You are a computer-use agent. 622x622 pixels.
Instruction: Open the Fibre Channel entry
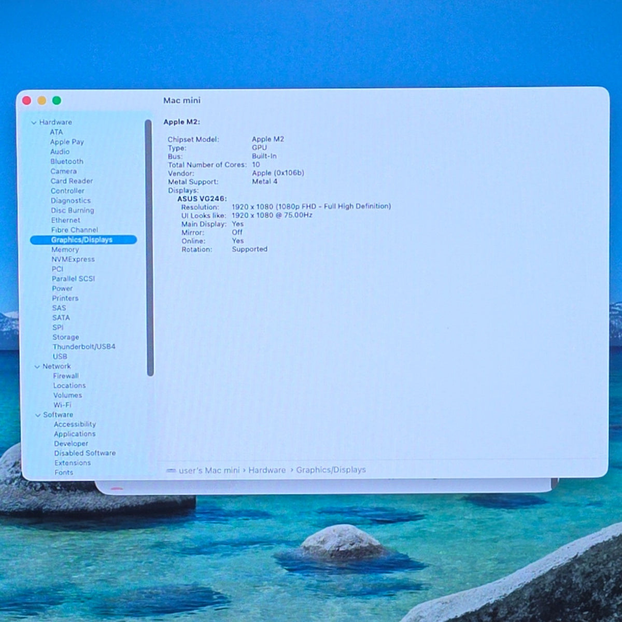[74, 230]
